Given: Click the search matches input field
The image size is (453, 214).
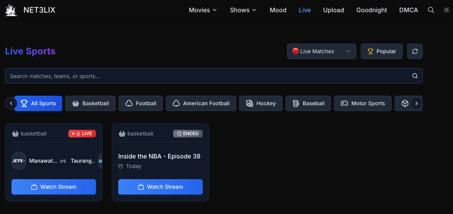Looking at the screenshot, I should [x=214, y=76].
